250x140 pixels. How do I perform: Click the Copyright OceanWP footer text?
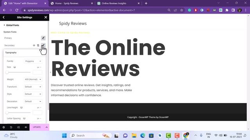pyautogui.click(x=148, y=117)
